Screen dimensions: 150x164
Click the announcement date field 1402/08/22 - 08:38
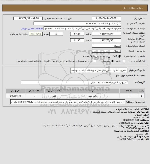(x=28, y=18)
